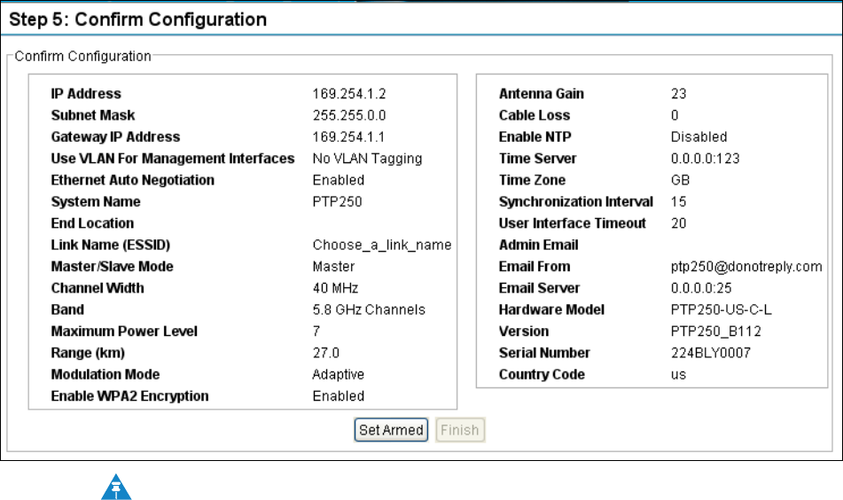Image resolution: width=843 pixels, height=500 pixels.
Task: Select the ptp250@donotreply.com email value
Action: 746,267
